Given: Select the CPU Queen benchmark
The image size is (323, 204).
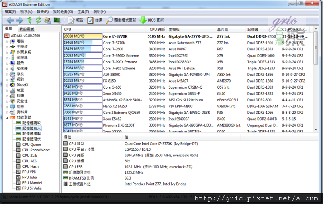Looking at the screenshot, I should (31, 145).
